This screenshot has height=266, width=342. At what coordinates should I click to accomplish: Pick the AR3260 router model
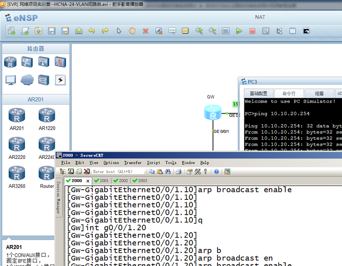(17, 177)
